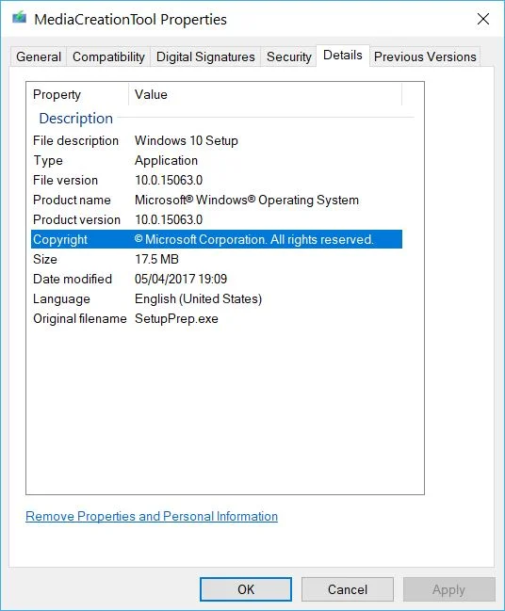Open Remove Properties and Personal Information link
This screenshot has width=505, height=611.
point(152,516)
